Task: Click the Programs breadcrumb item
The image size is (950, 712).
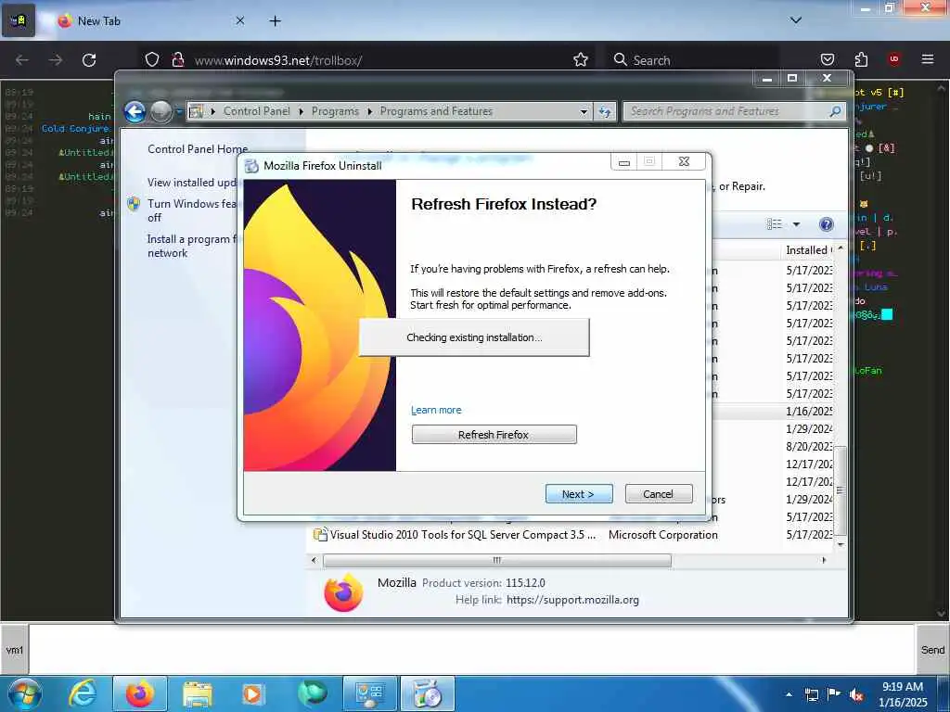Action: click(335, 111)
